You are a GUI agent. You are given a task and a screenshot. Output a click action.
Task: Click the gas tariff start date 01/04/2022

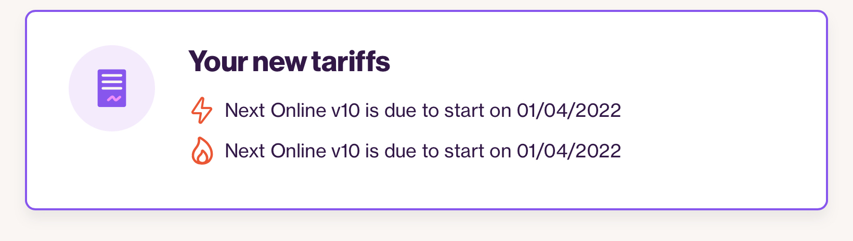coord(568,151)
